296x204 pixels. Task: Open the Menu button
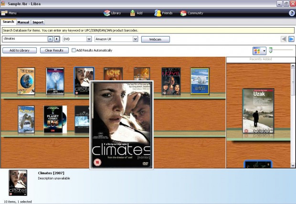pyautogui.click(x=9, y=13)
